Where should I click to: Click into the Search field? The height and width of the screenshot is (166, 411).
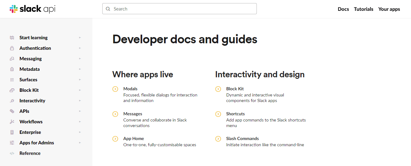pos(180,9)
